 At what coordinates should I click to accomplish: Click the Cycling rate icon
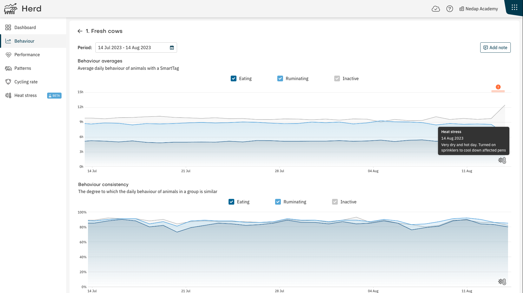pos(8,82)
